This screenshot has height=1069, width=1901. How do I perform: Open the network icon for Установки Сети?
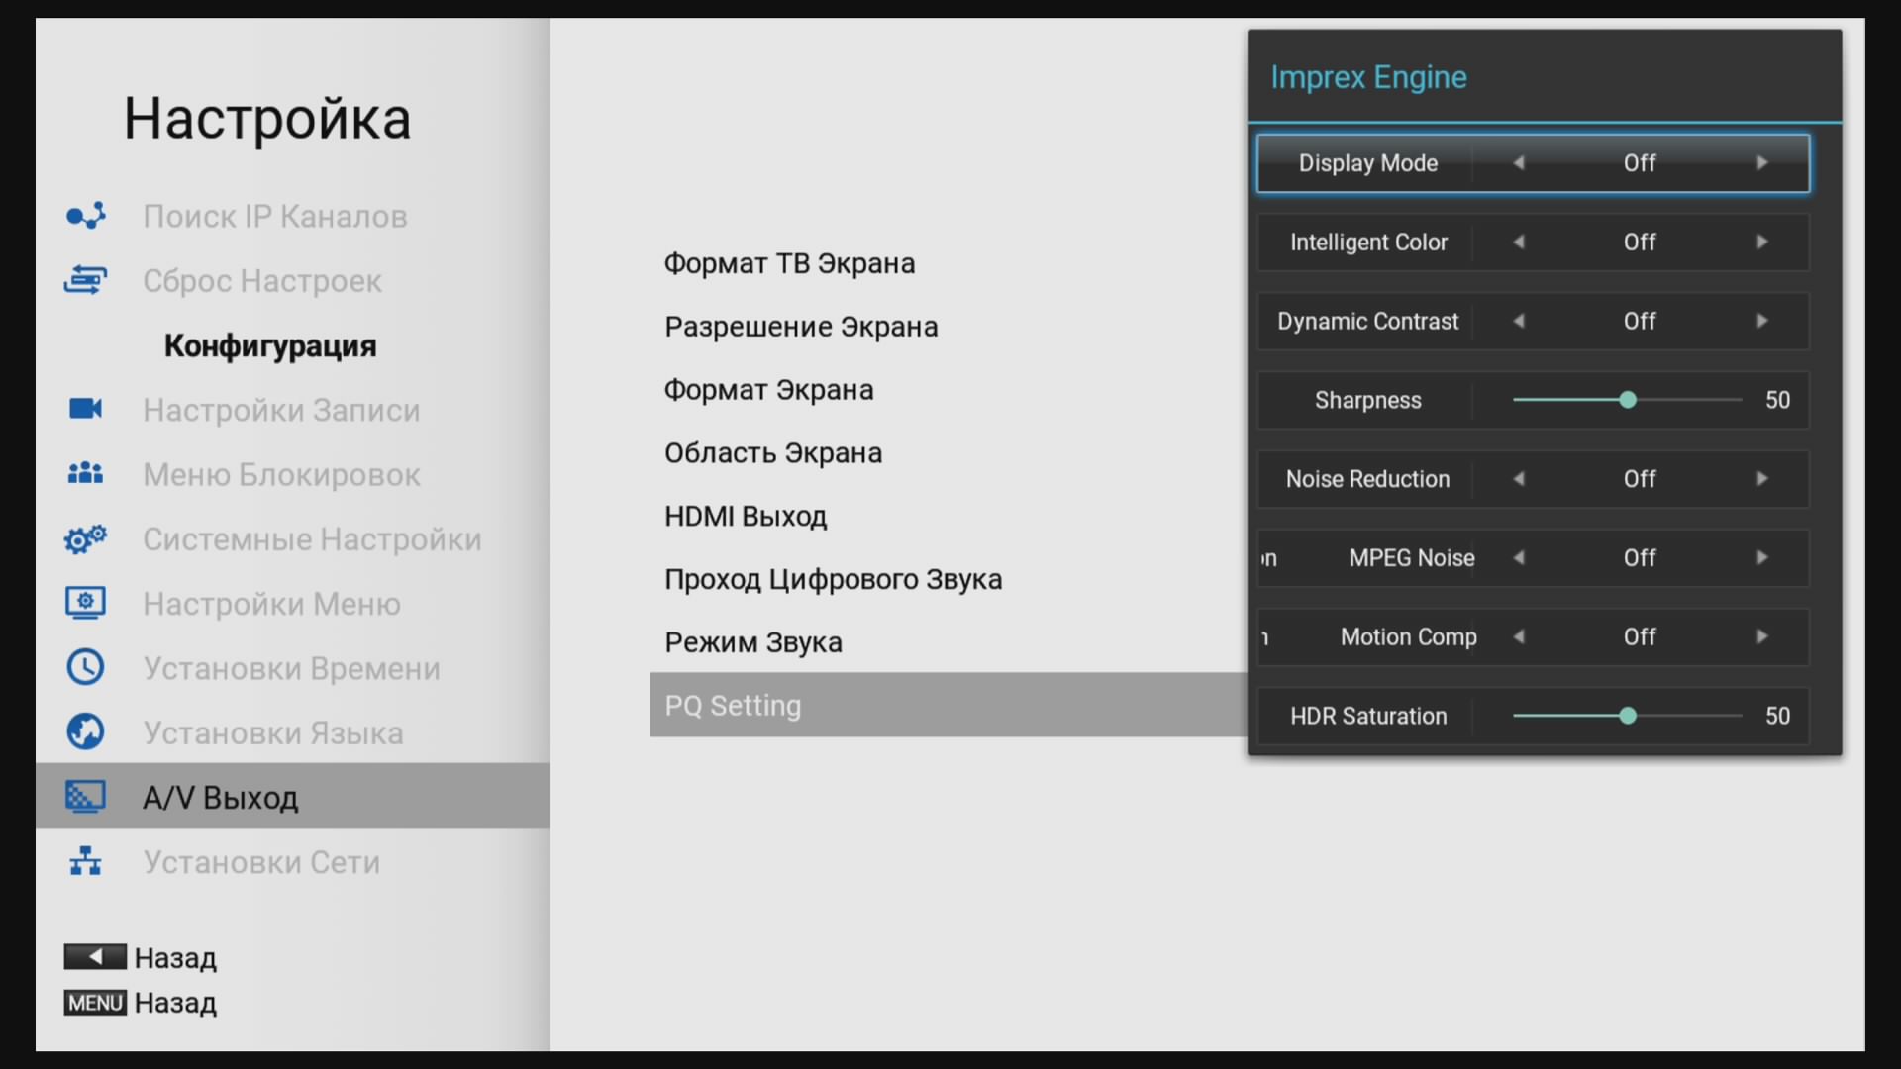point(85,861)
